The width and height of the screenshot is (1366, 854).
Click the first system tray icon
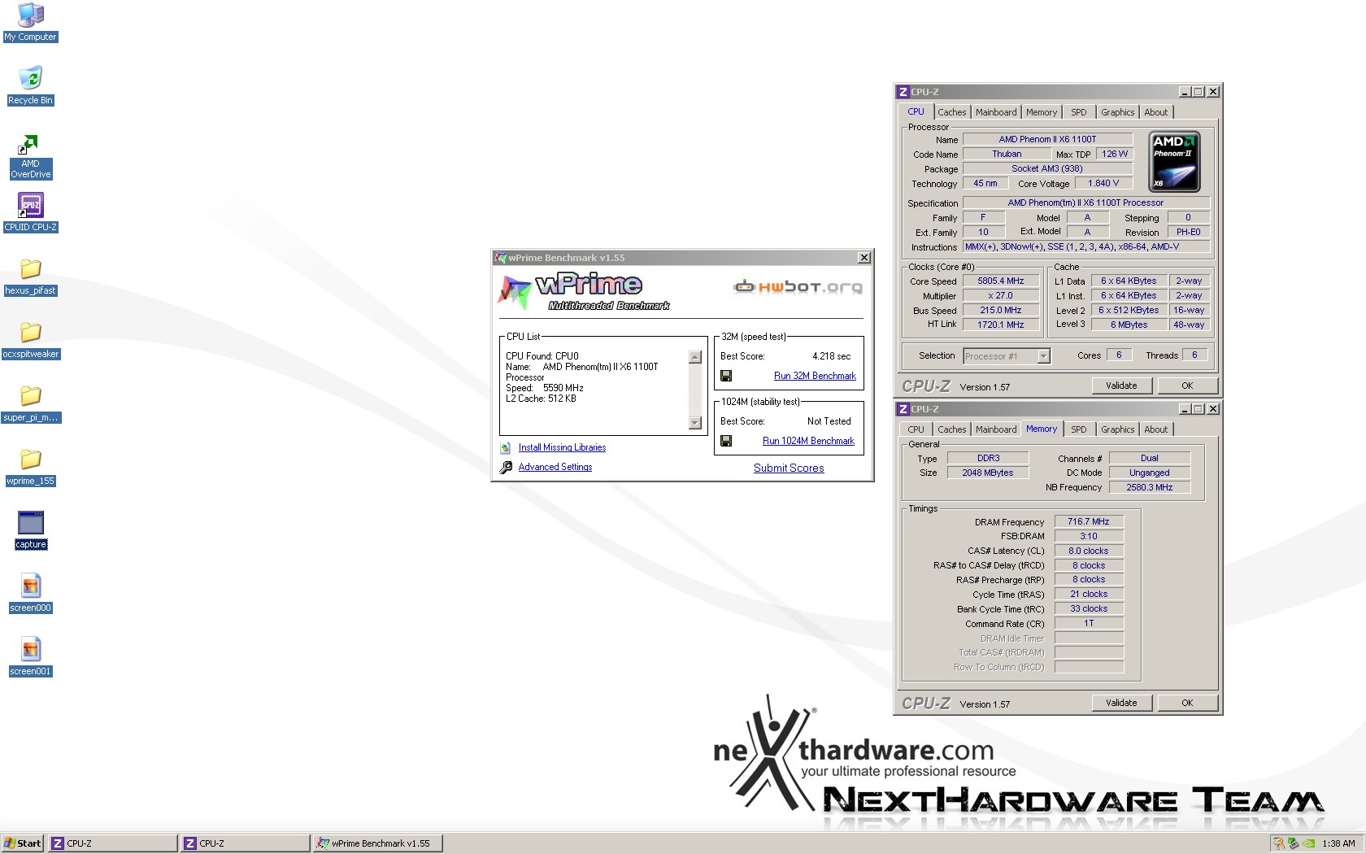point(1279,843)
